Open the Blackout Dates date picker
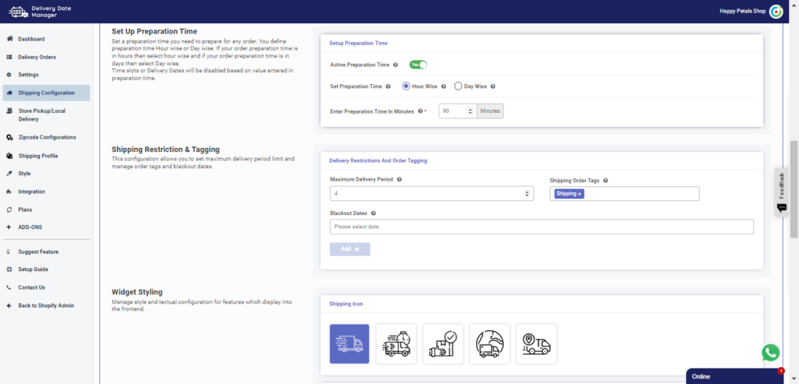799x384 pixels. 542,227
